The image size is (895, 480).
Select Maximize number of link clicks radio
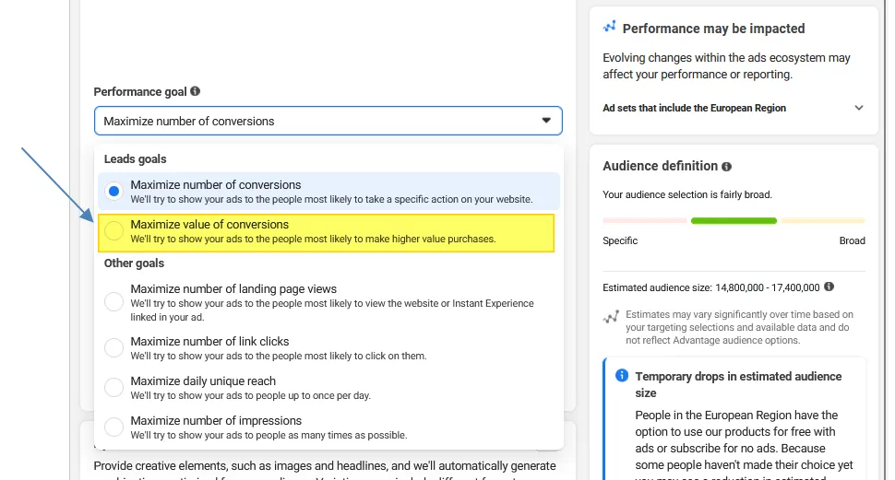tap(114, 347)
